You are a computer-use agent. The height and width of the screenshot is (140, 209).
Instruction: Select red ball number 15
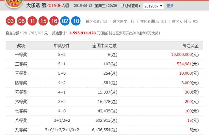(x=43, y=21)
